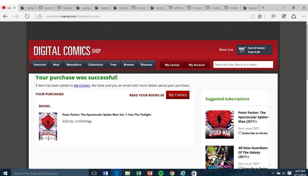Click the Digital Comics Shop logo
The height and width of the screenshot is (176, 308).
67,51
